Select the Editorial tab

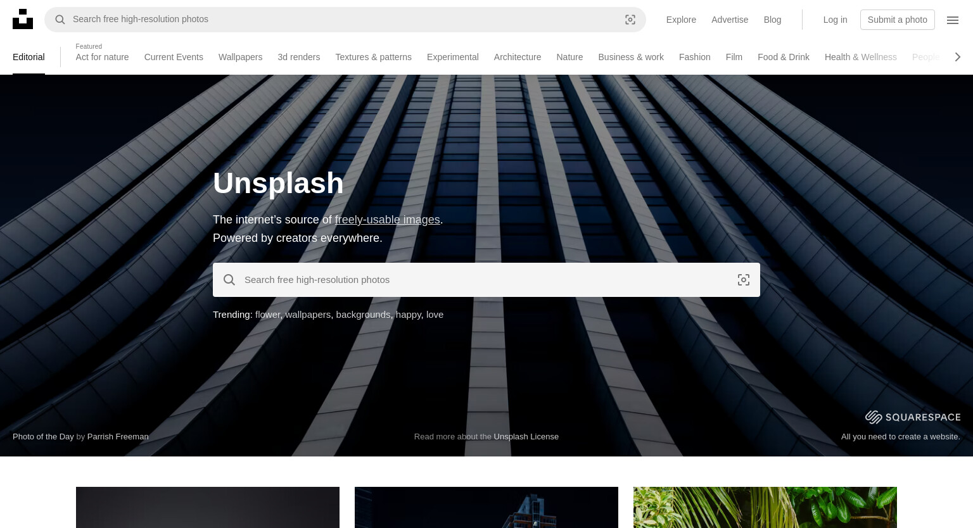pyautogui.click(x=29, y=57)
